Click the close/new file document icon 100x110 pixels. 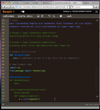[42, 16]
